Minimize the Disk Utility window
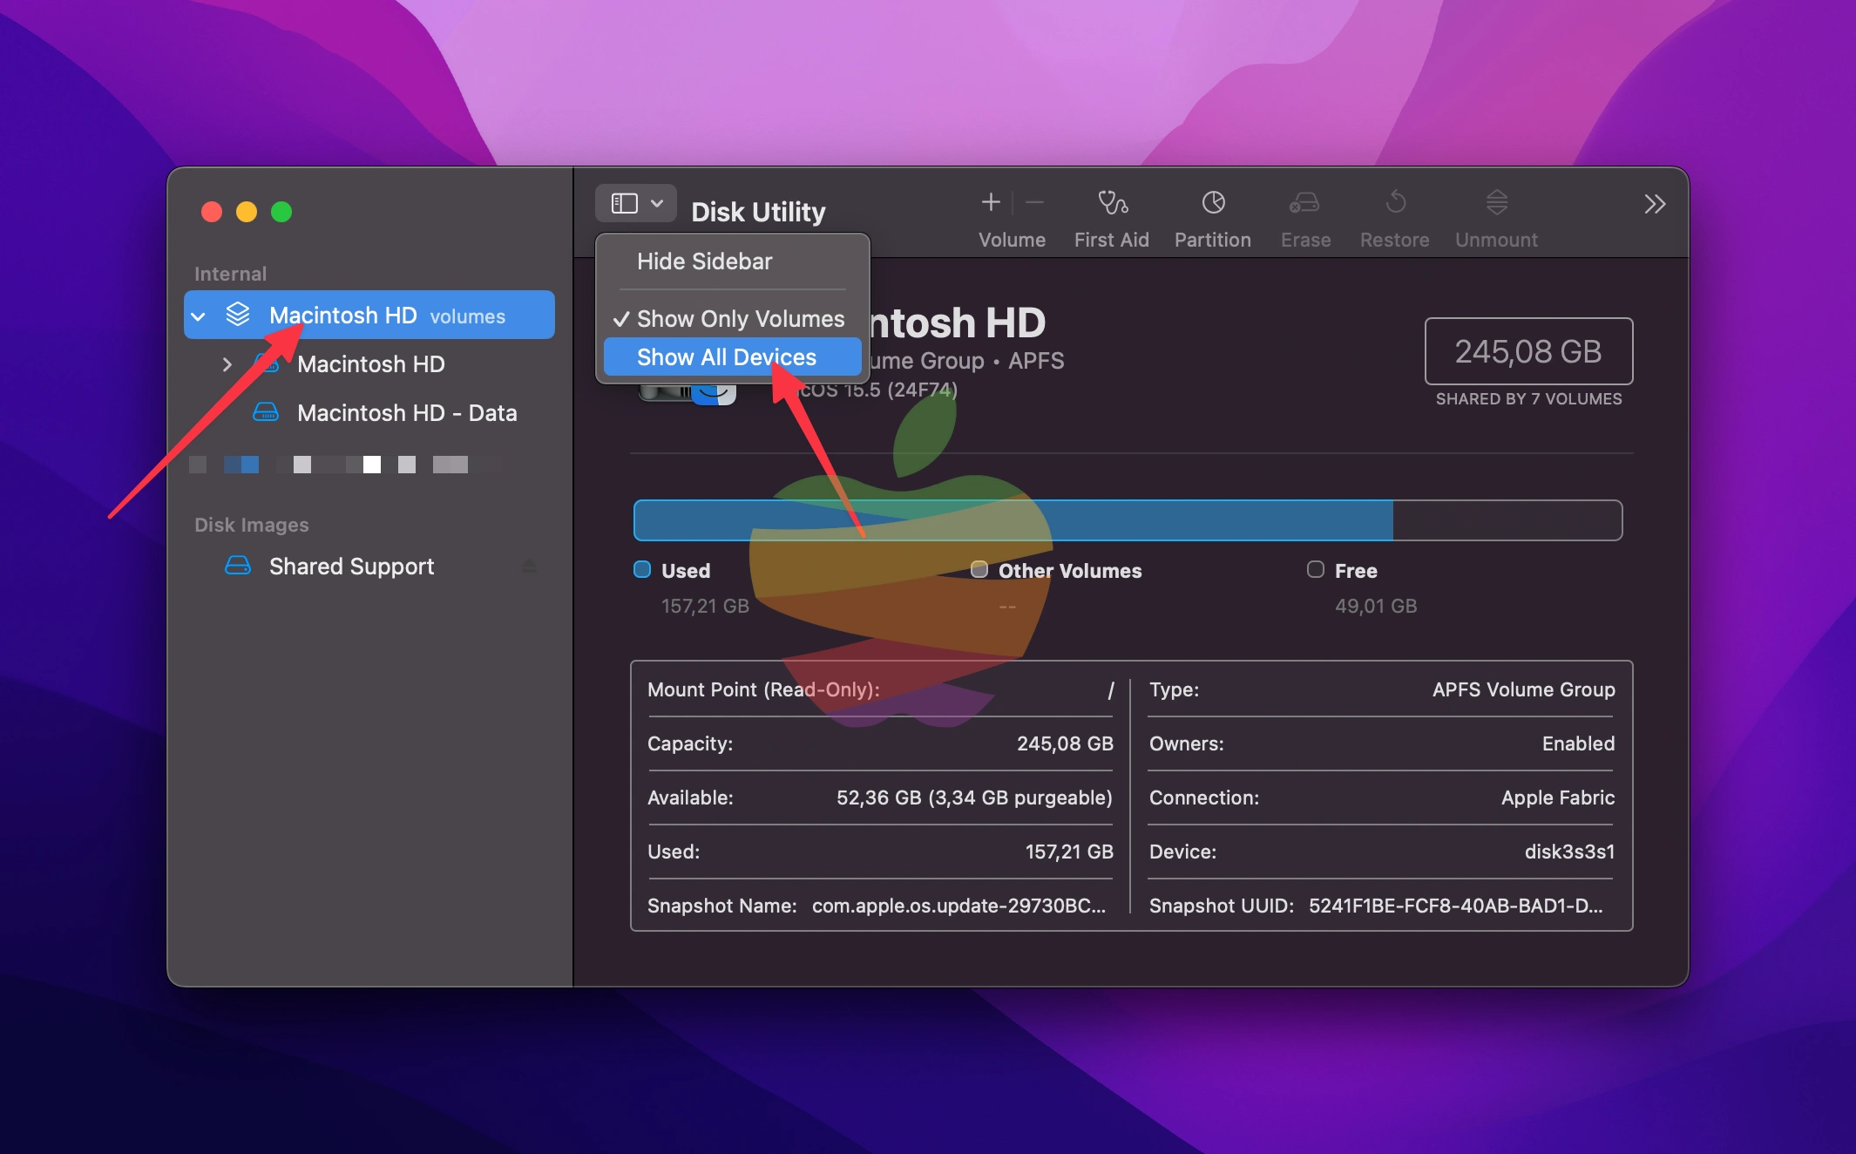Screen dimensions: 1856x1154 pyautogui.click(x=247, y=212)
